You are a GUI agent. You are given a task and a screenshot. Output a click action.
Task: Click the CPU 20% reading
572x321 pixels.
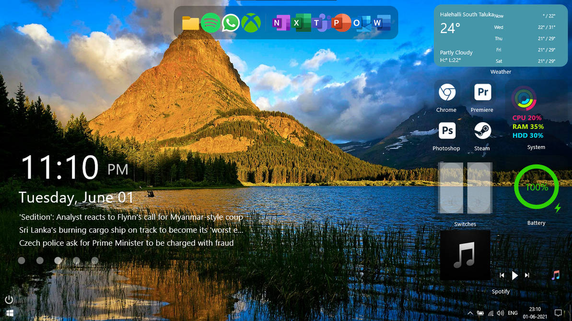pos(527,118)
